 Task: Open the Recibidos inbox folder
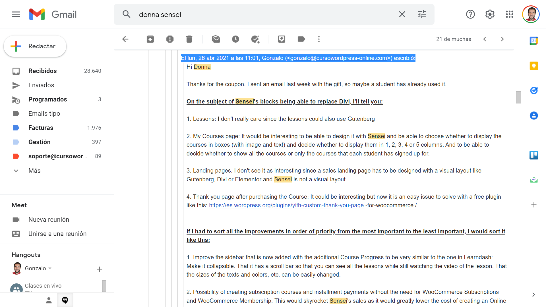(x=42, y=71)
